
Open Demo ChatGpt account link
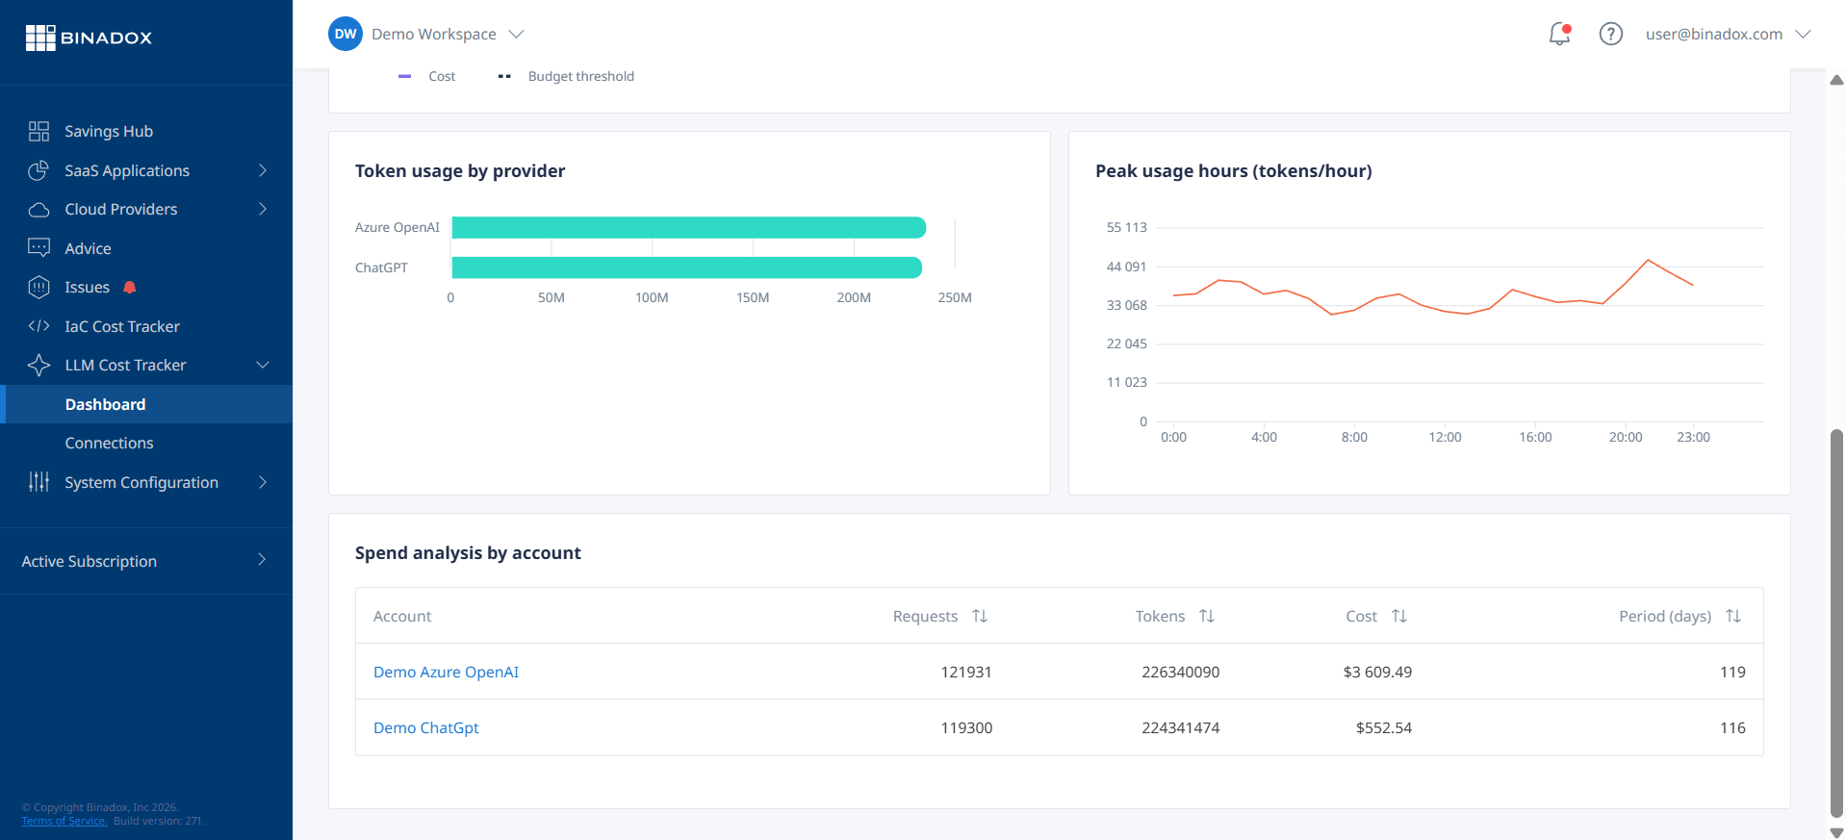(x=425, y=727)
